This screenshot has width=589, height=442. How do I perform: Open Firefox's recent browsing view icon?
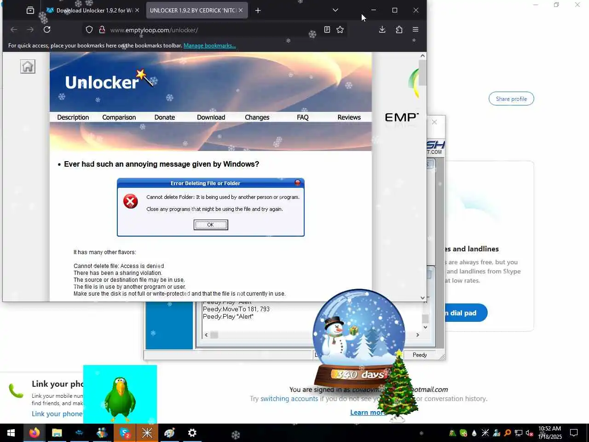[x=30, y=10]
